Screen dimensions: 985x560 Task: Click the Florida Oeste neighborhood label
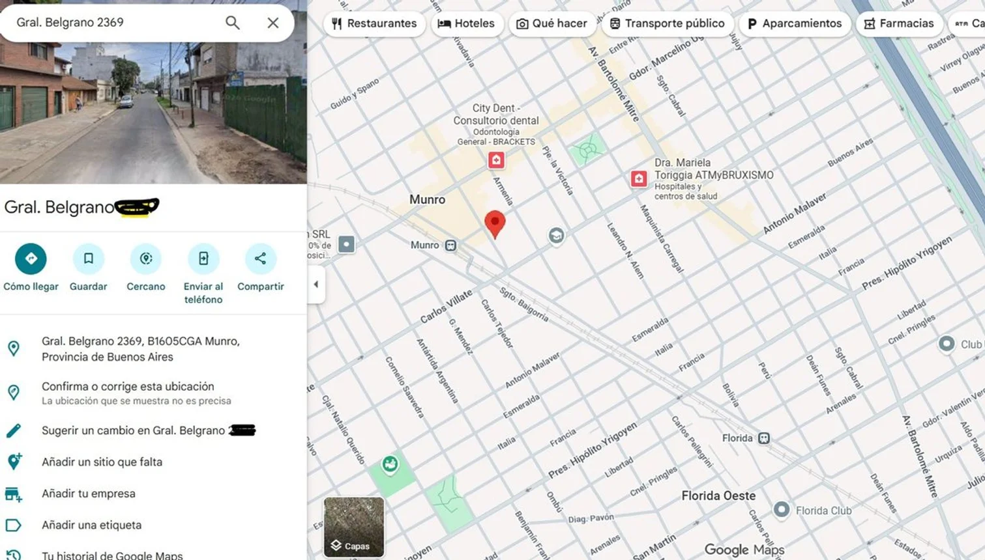pyautogui.click(x=718, y=496)
